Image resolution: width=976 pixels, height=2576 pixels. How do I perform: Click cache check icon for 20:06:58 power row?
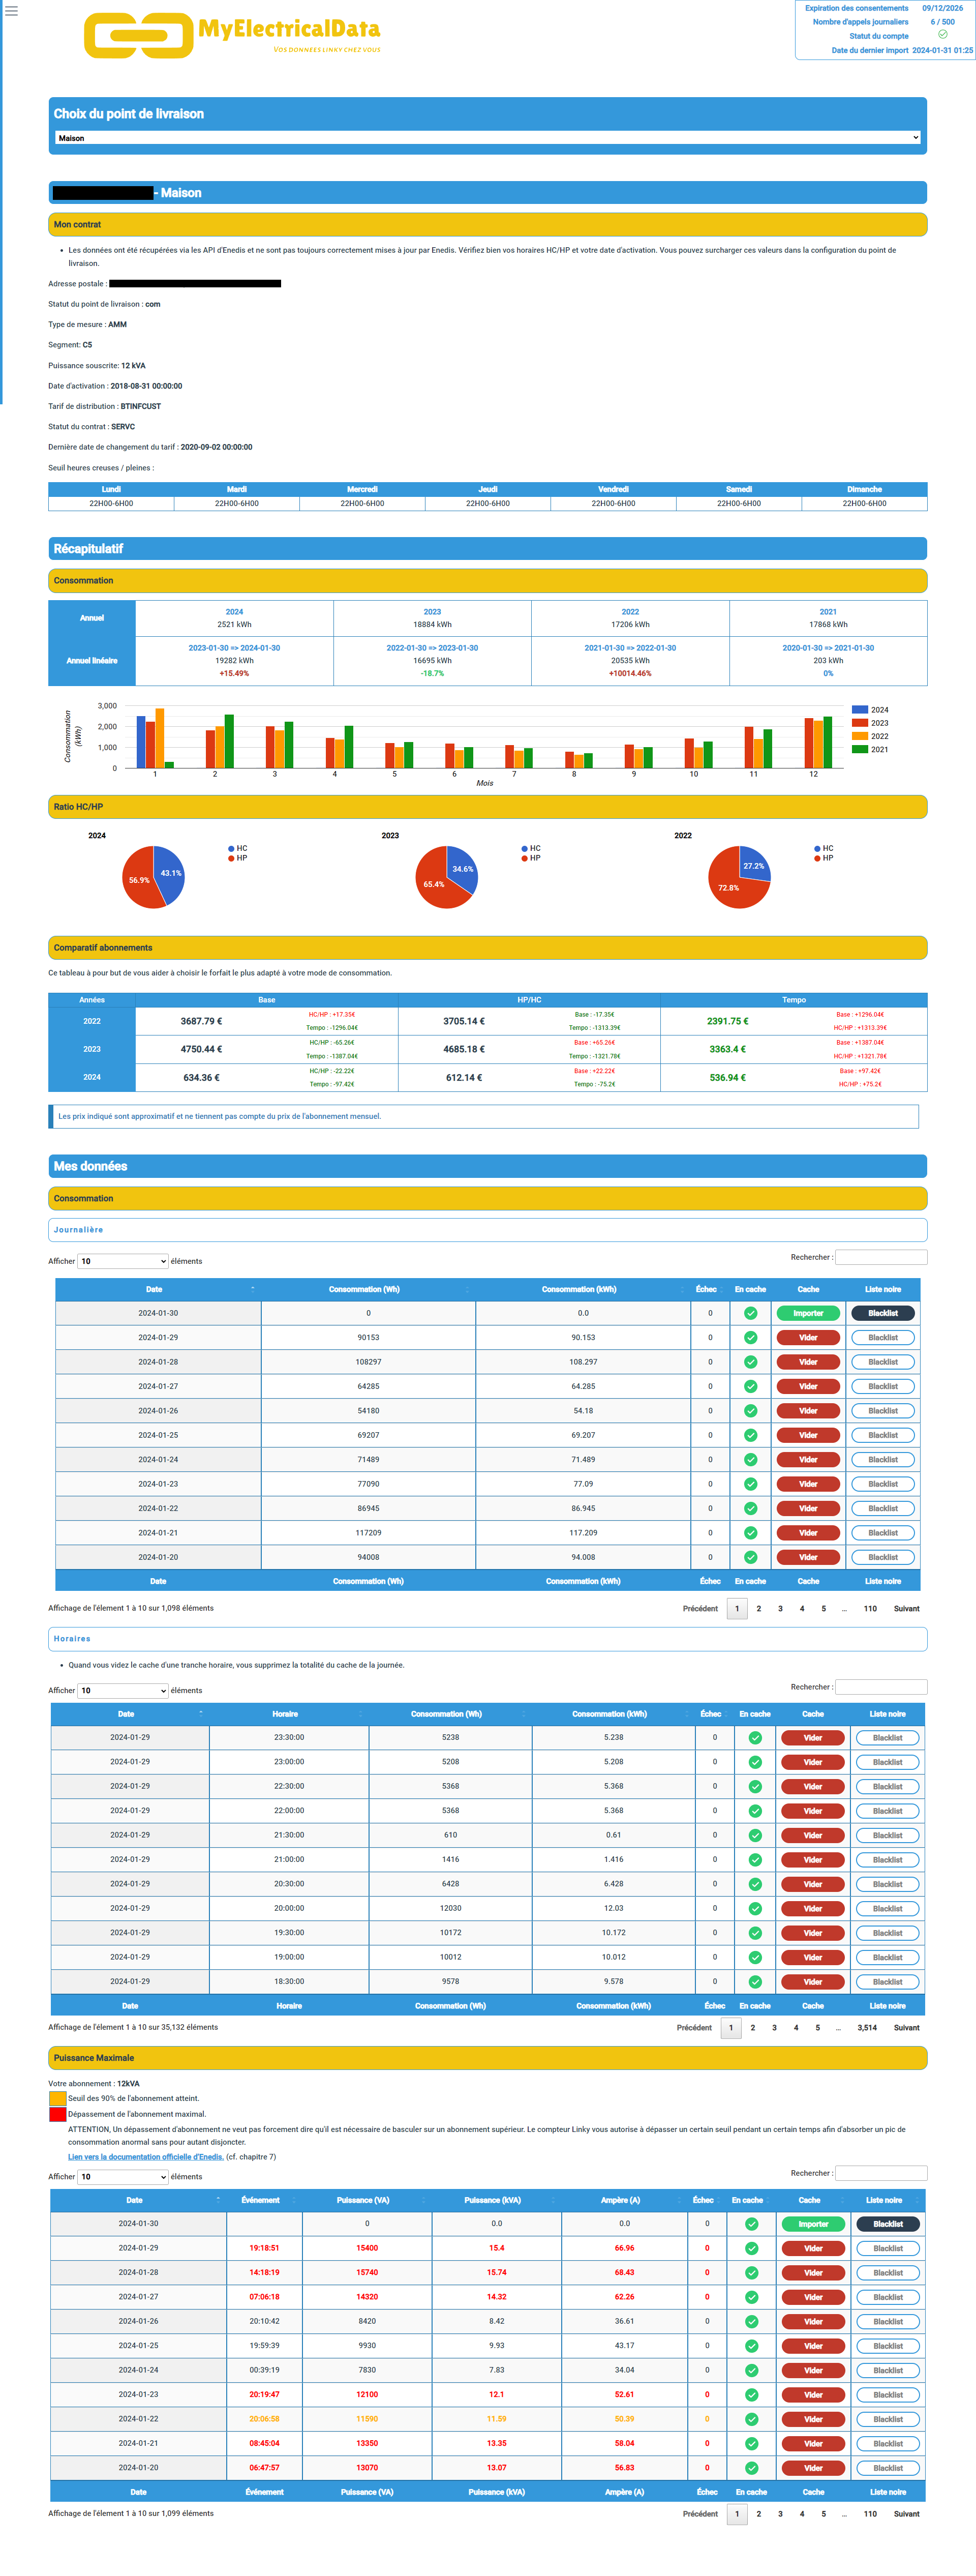[x=751, y=2419]
